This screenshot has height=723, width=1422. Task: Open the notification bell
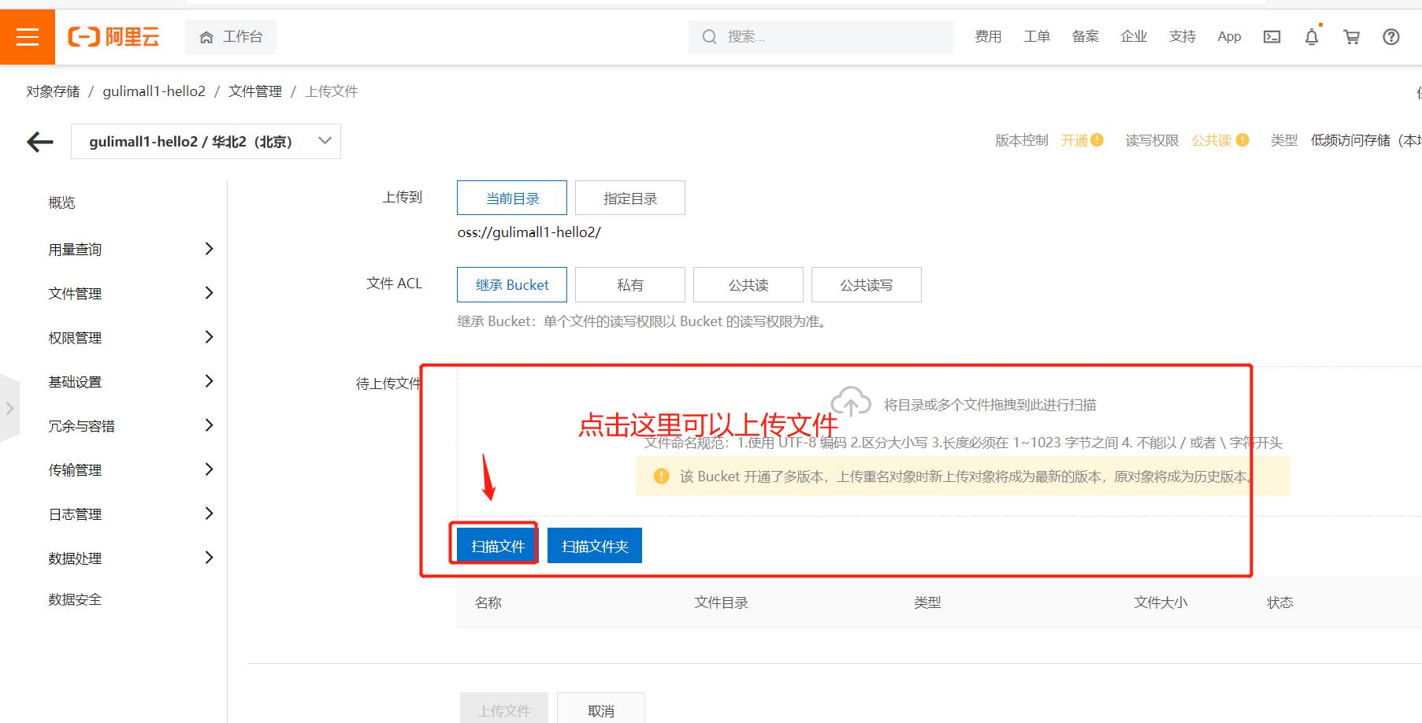pos(1312,37)
